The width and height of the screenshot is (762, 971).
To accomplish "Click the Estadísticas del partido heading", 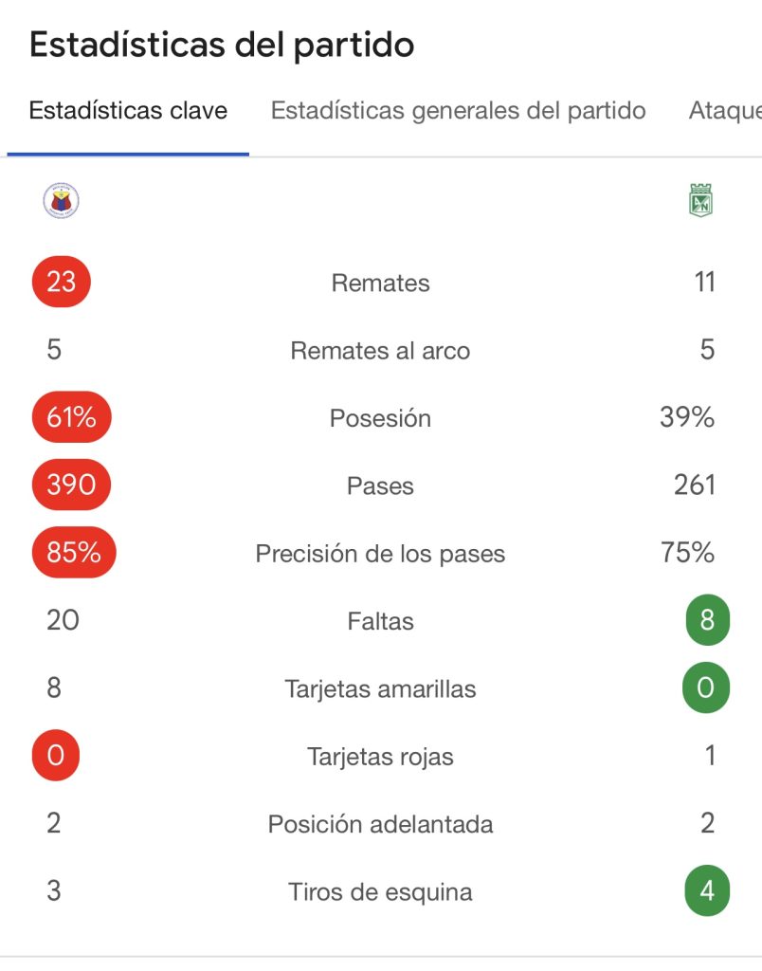I will 222,45.
